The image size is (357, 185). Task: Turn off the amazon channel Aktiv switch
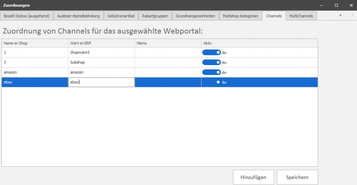coord(212,72)
